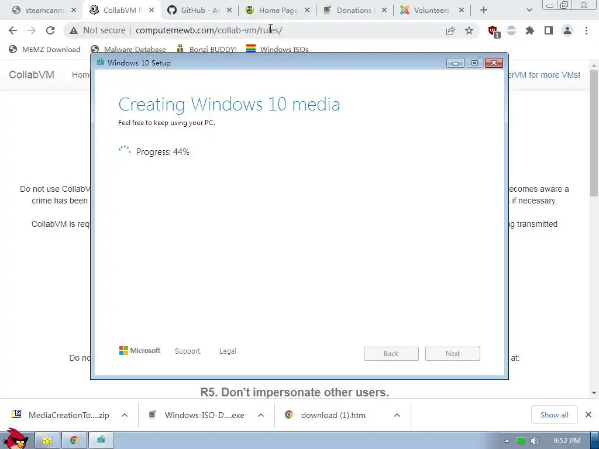Image resolution: width=599 pixels, height=449 pixels.
Task: Click the Back button in Setup
Action: (x=391, y=354)
